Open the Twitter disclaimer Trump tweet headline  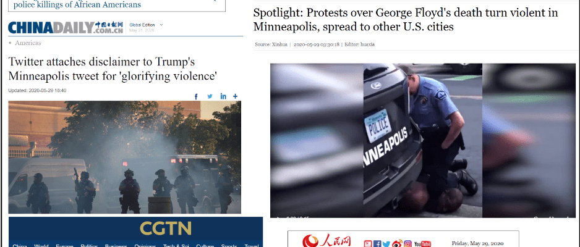tap(113, 69)
